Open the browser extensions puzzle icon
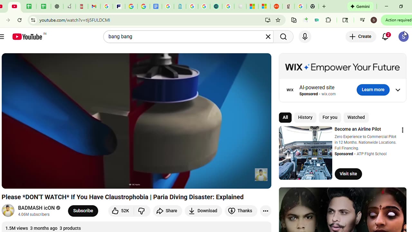The height and width of the screenshot is (232, 412). click(328, 20)
